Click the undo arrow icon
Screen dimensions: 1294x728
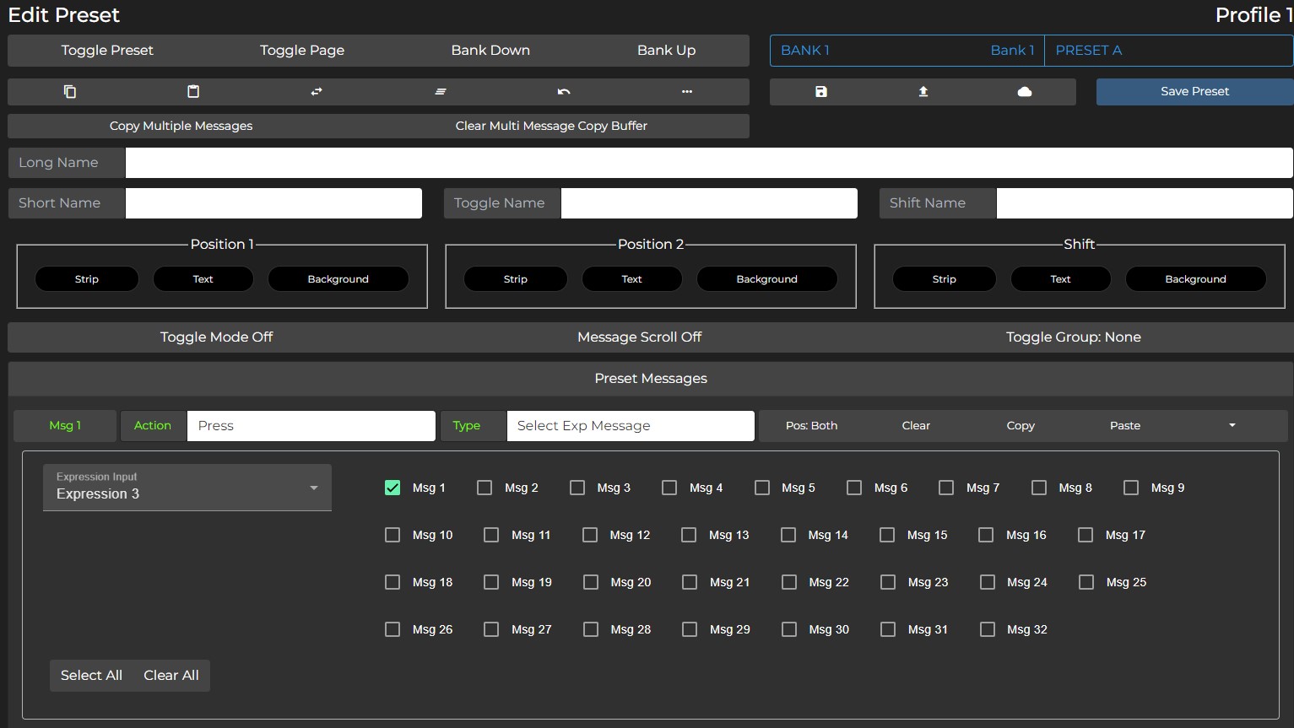(x=564, y=92)
